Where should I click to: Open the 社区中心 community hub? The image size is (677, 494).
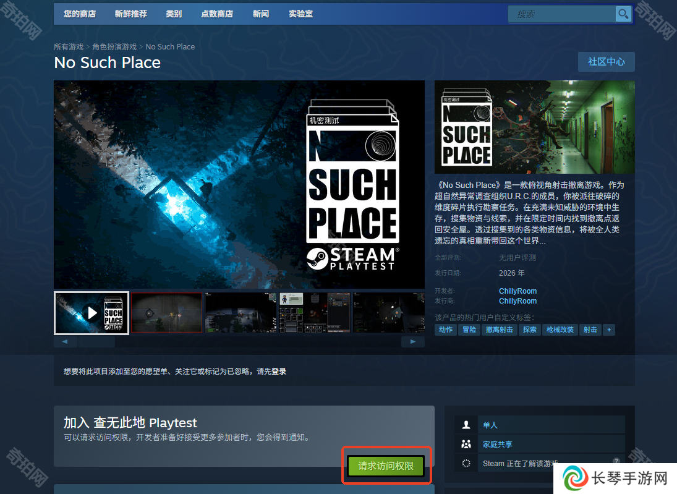click(x=606, y=62)
